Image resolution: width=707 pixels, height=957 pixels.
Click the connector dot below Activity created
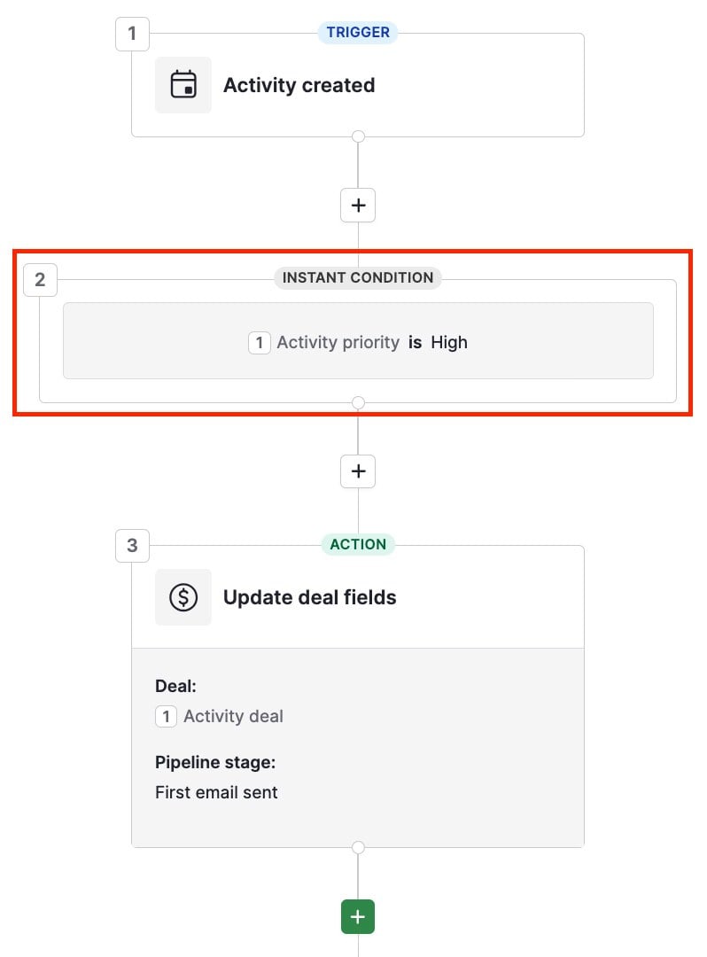pyautogui.click(x=357, y=136)
